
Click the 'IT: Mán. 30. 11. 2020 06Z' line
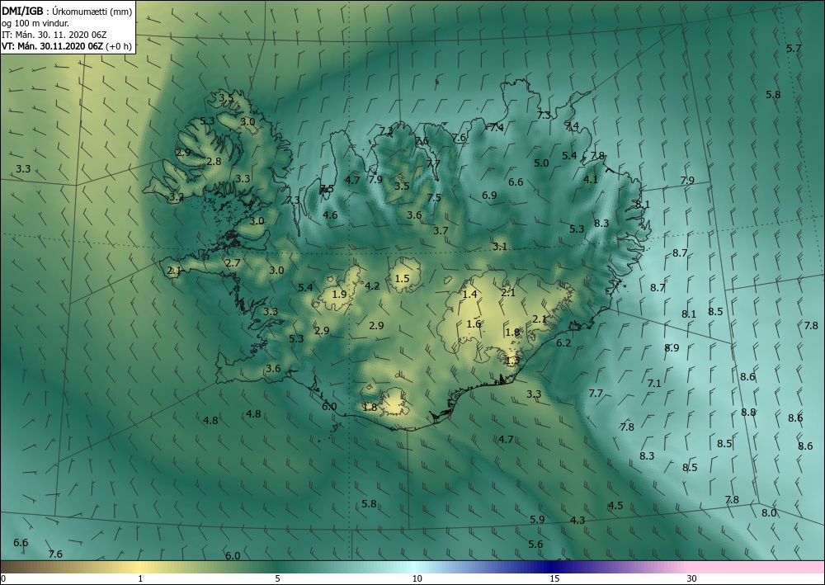pos(54,34)
